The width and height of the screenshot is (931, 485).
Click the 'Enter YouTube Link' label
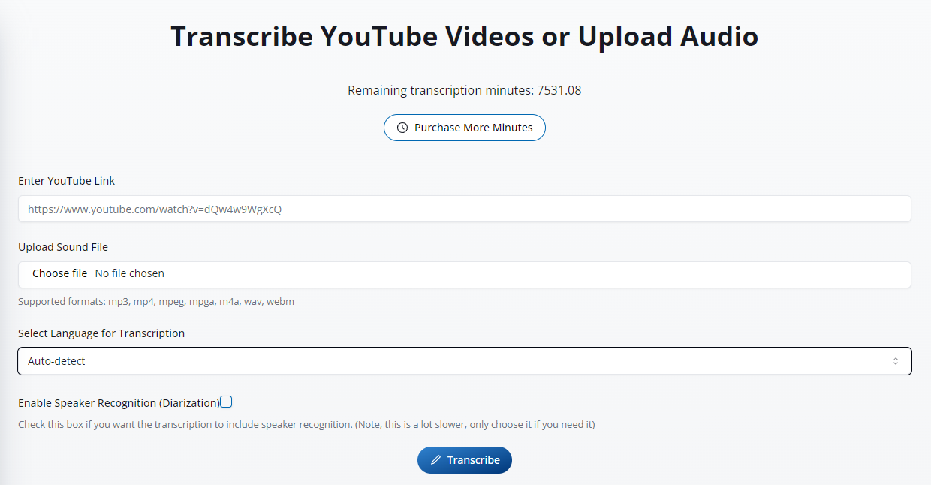[x=67, y=181]
